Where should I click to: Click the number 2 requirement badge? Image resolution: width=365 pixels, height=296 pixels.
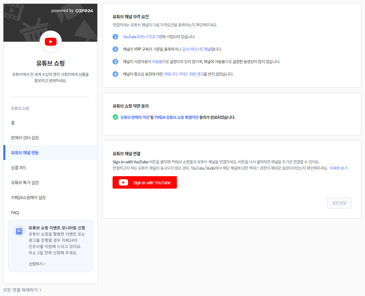(x=115, y=49)
